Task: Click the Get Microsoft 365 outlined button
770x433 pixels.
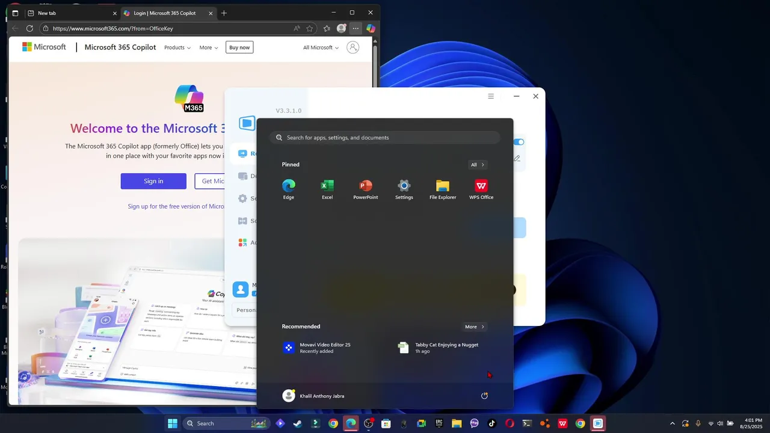Action: [x=210, y=181]
